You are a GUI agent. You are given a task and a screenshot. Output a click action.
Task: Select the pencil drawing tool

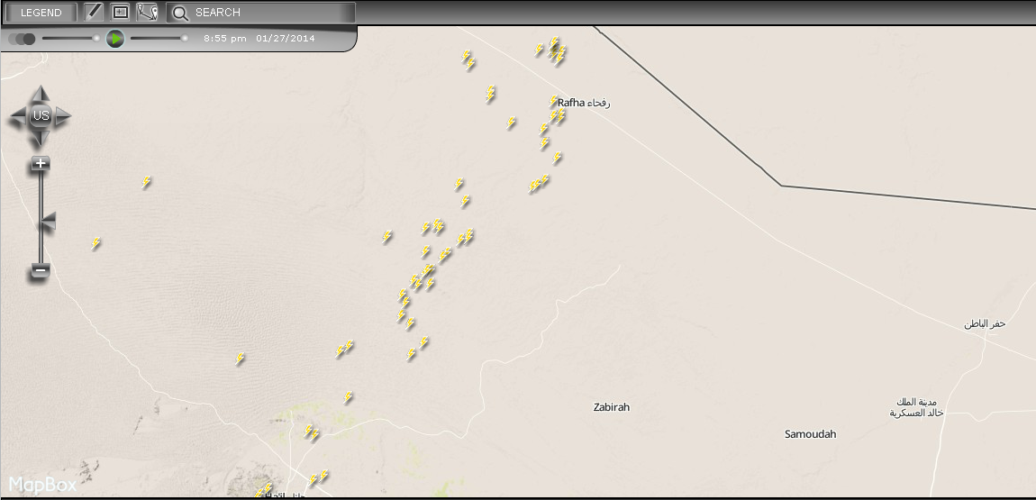(95, 12)
